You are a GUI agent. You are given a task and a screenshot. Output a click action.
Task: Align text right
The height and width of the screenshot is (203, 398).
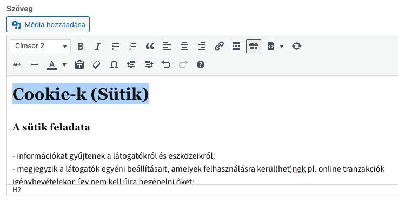coord(202,46)
